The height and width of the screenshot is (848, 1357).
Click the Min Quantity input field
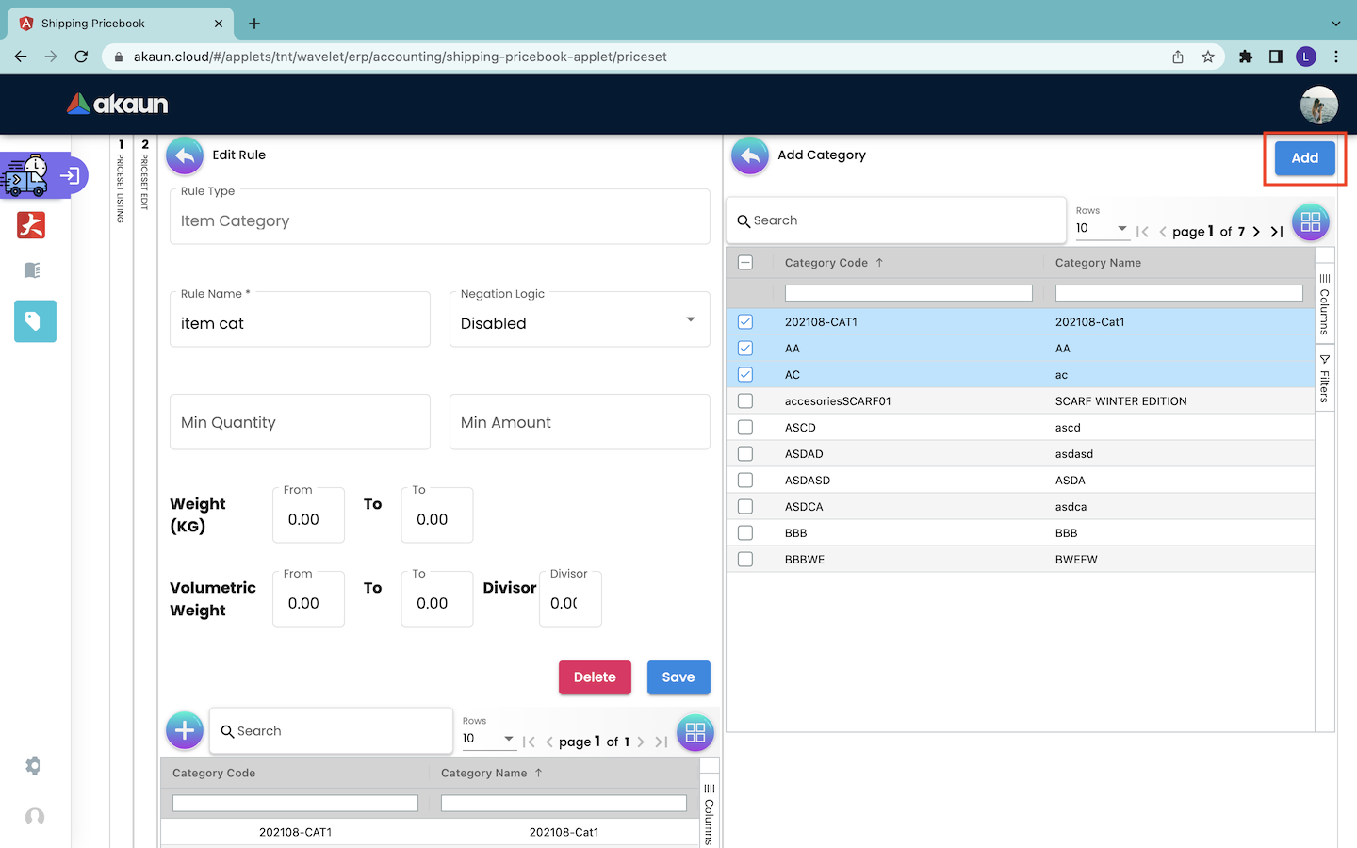[x=300, y=422]
